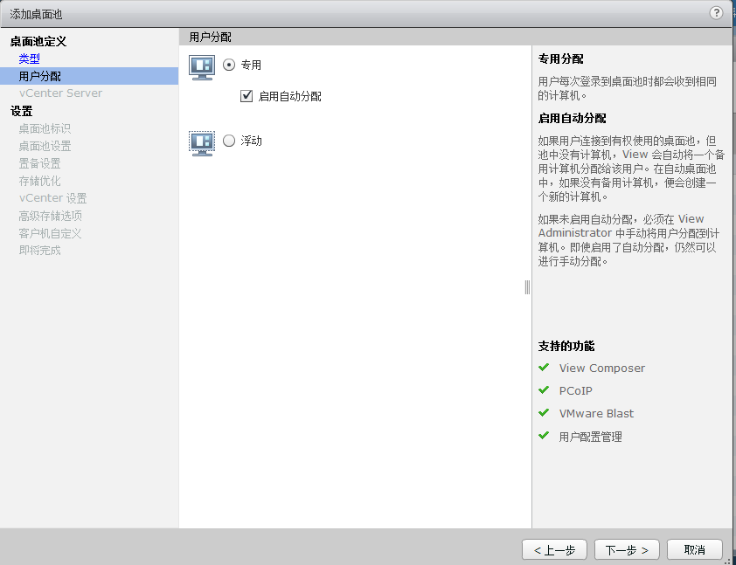736x565 pixels.
Task: Click the dialog resize grip corner
Action: (727, 561)
